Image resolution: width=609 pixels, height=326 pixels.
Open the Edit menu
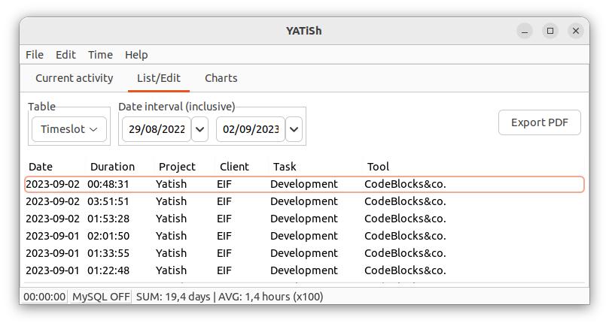[x=65, y=55]
